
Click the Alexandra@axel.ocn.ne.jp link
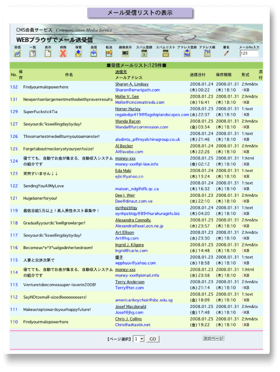tap(139, 226)
